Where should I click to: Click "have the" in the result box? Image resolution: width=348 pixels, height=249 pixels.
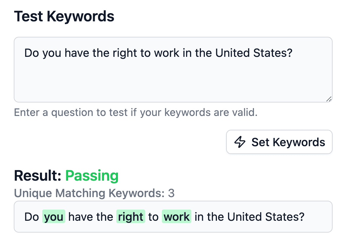coord(90,217)
